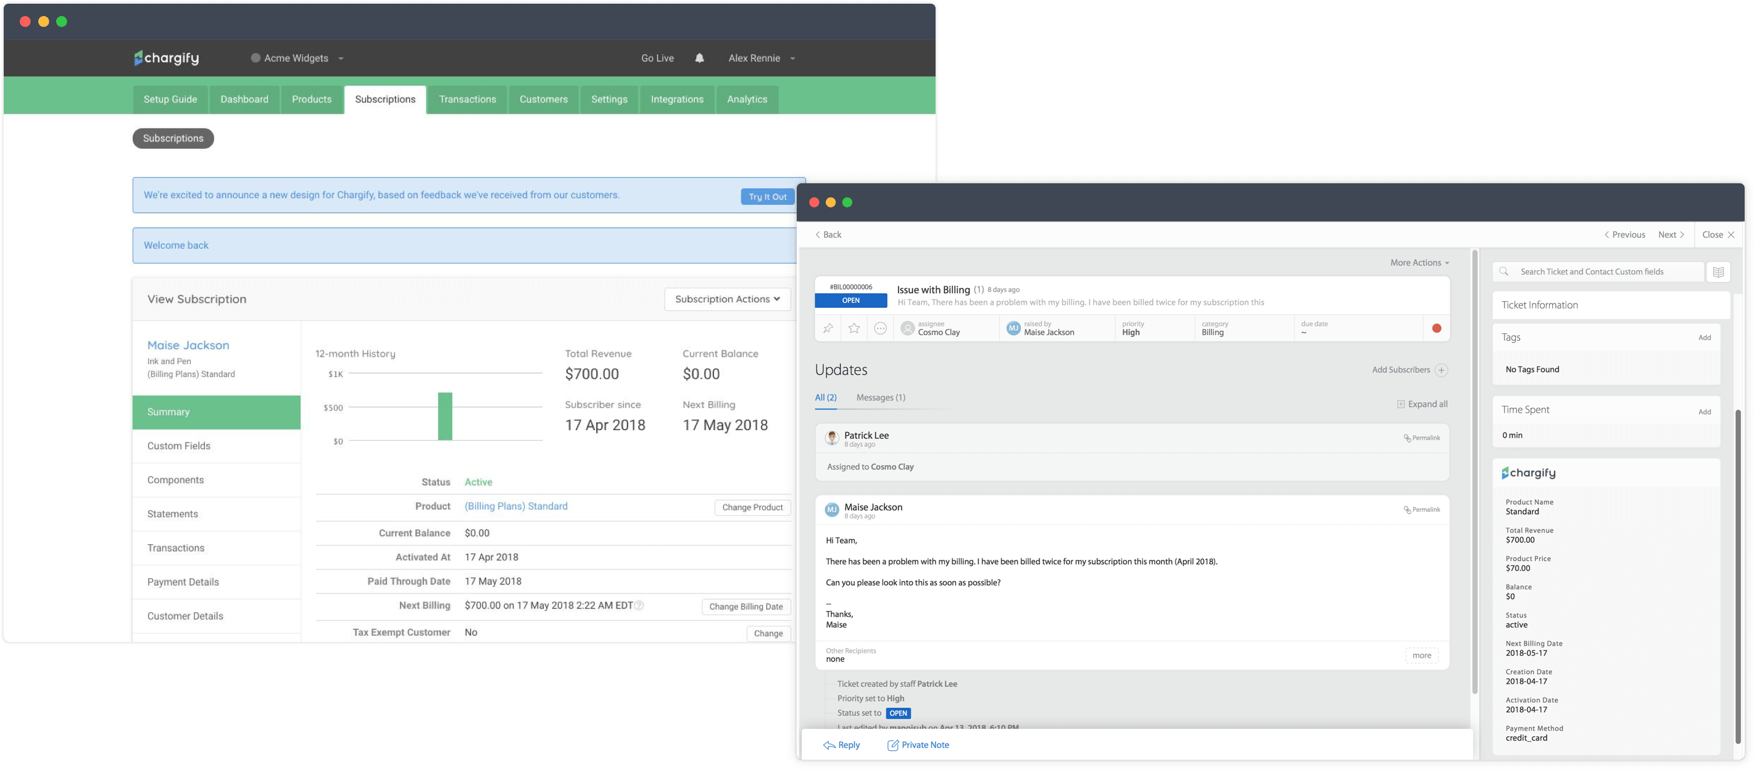Screen dimensions: 1757x772
Task: Go to the Next ticket
Action: pyautogui.click(x=1671, y=235)
